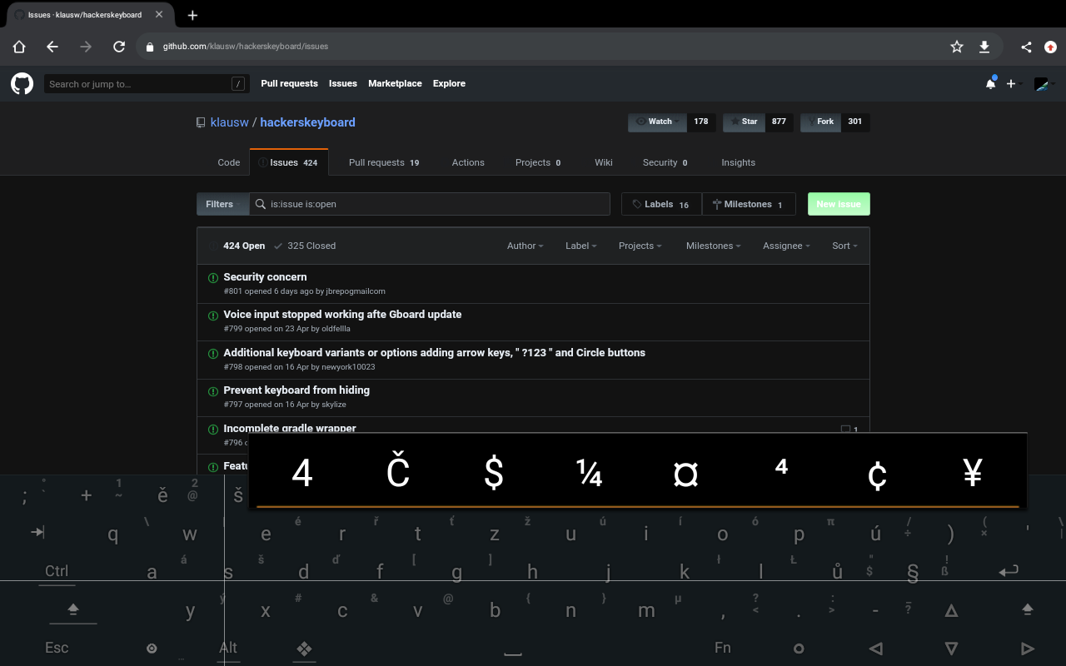Open Explore in top navigation

click(x=449, y=83)
